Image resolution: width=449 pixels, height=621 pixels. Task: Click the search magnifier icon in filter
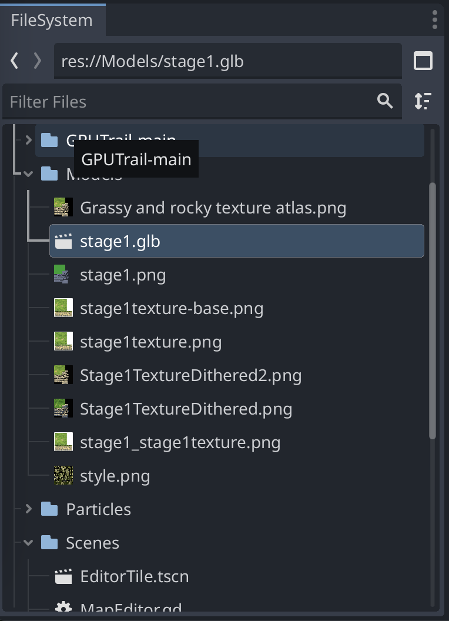tap(385, 101)
